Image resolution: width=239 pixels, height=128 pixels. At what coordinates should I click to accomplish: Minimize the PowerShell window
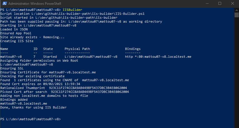(x=207, y=3)
